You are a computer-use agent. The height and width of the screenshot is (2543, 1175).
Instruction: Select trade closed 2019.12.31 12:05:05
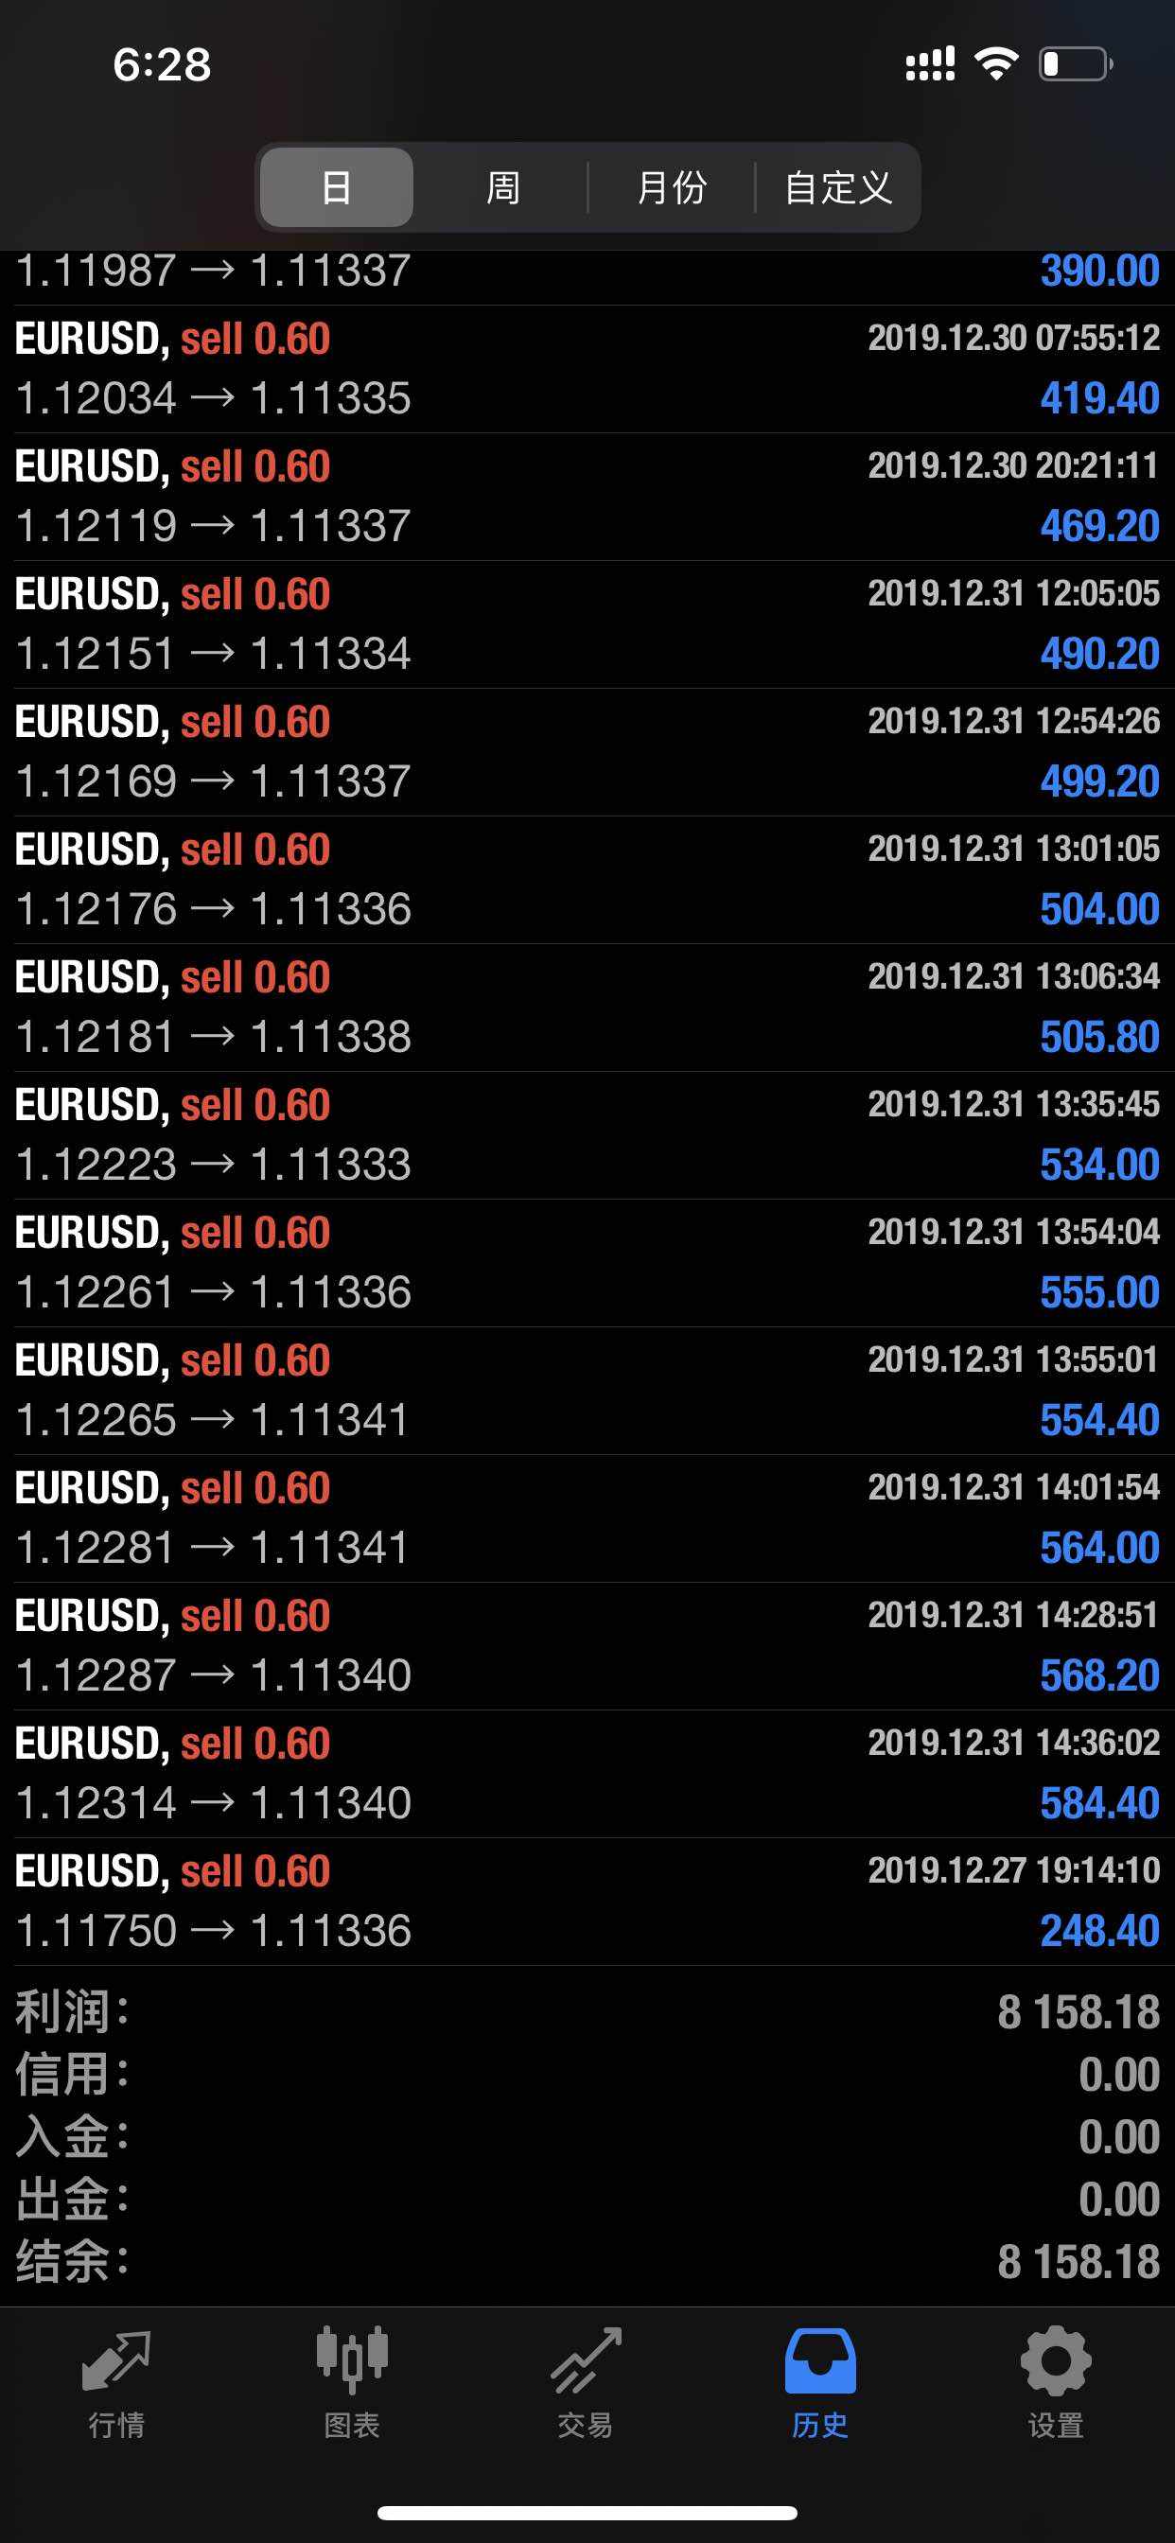[x=587, y=623]
